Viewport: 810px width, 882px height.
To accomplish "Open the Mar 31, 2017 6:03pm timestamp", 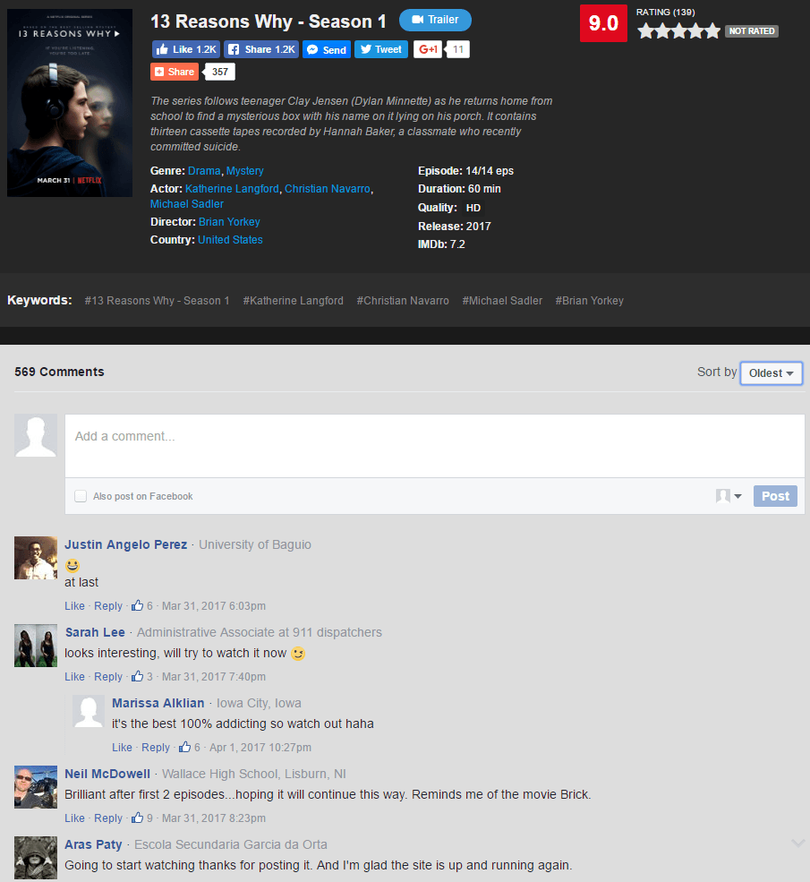I will (214, 606).
